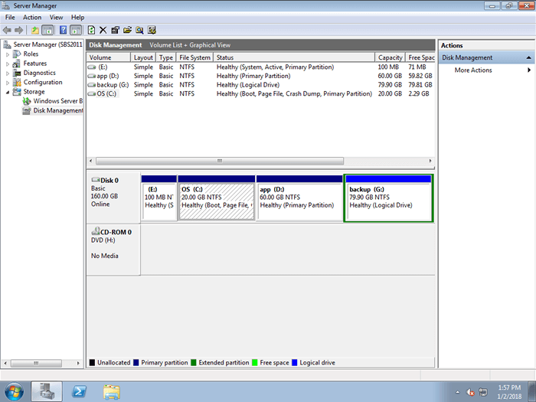Open the File menu
The height and width of the screenshot is (402, 536).
[10, 17]
